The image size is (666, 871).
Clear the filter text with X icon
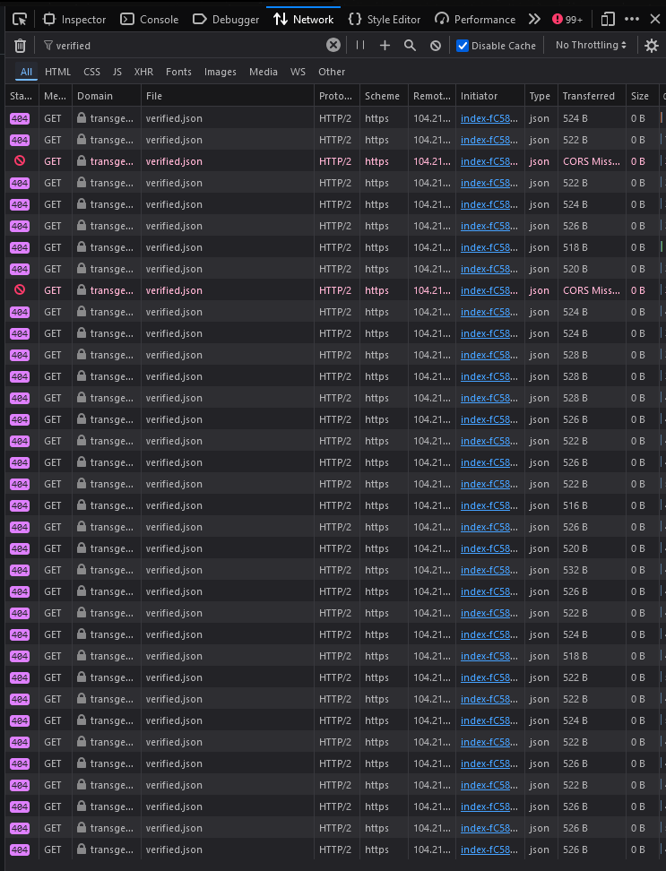click(x=333, y=45)
